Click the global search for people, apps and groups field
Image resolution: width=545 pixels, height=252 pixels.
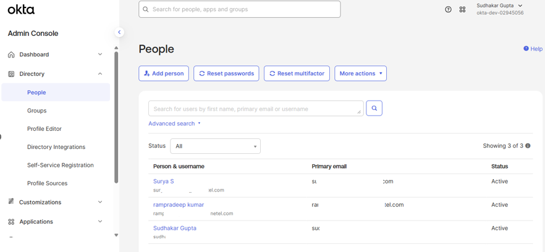pyautogui.click(x=240, y=9)
